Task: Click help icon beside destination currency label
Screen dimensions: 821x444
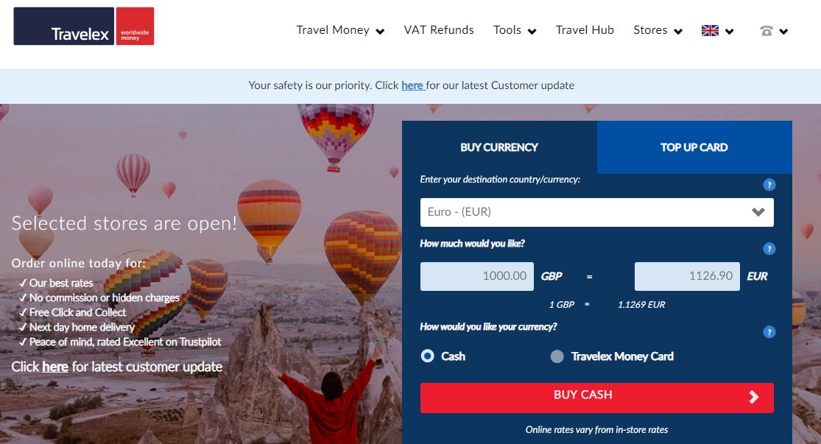Action: (x=769, y=185)
